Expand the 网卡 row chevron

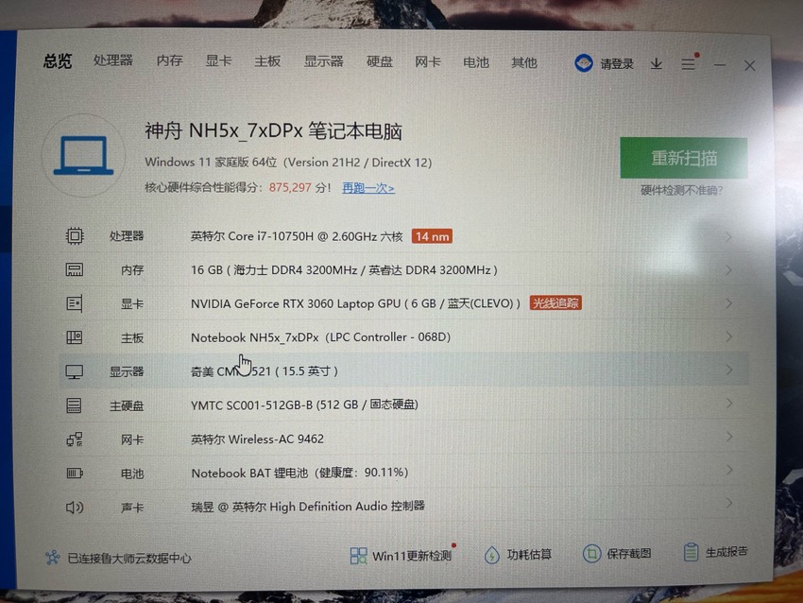tap(728, 437)
